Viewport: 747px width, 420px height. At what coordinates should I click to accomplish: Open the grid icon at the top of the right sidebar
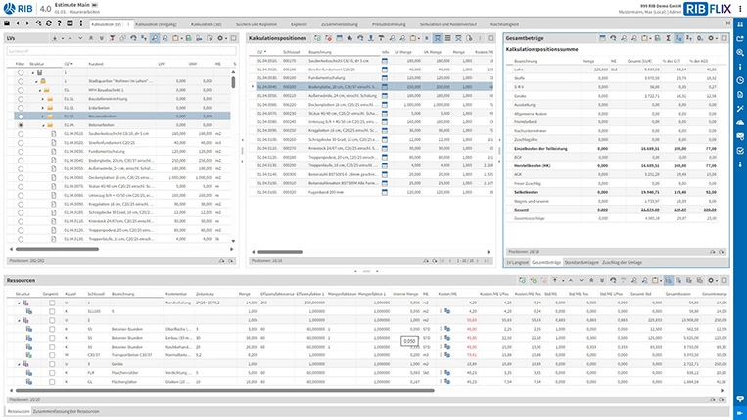740,24
